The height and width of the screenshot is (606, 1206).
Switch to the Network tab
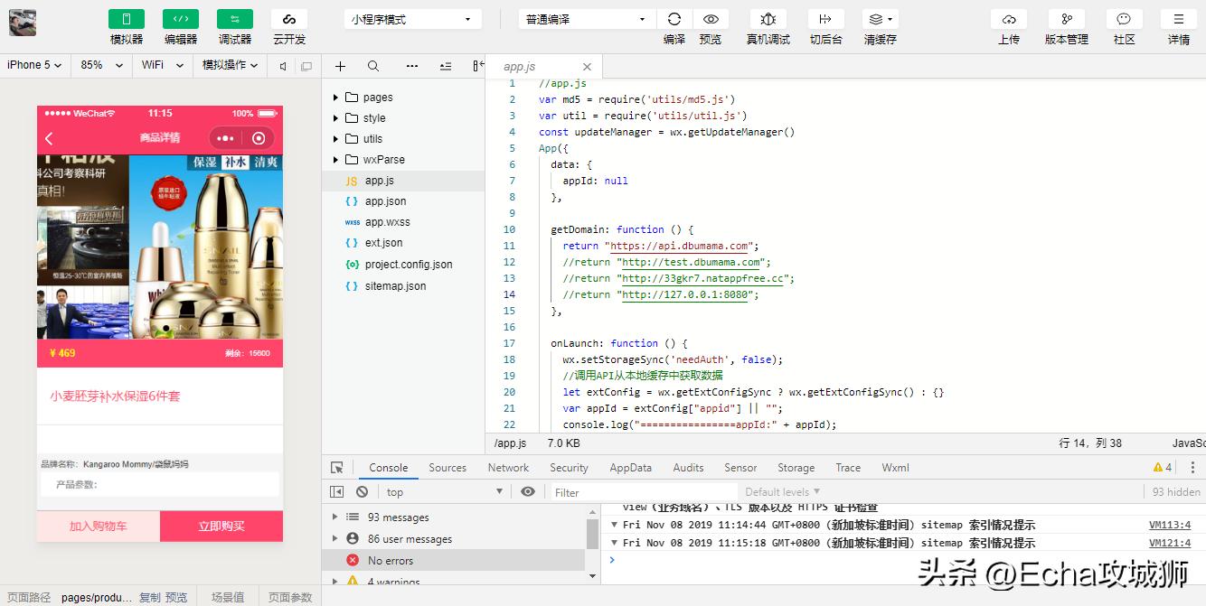click(508, 468)
